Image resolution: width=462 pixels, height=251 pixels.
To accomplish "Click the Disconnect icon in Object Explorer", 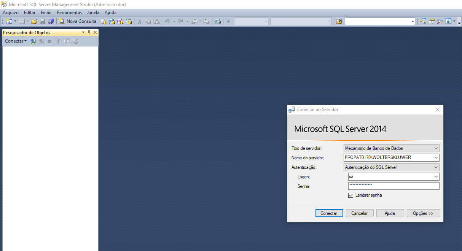I will (x=41, y=41).
